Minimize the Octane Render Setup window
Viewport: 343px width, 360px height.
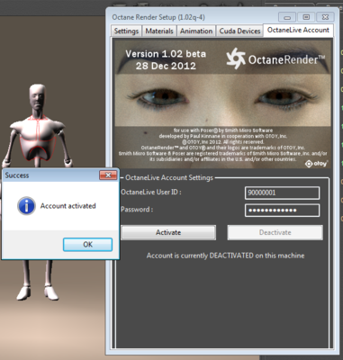pyautogui.click(x=287, y=17)
